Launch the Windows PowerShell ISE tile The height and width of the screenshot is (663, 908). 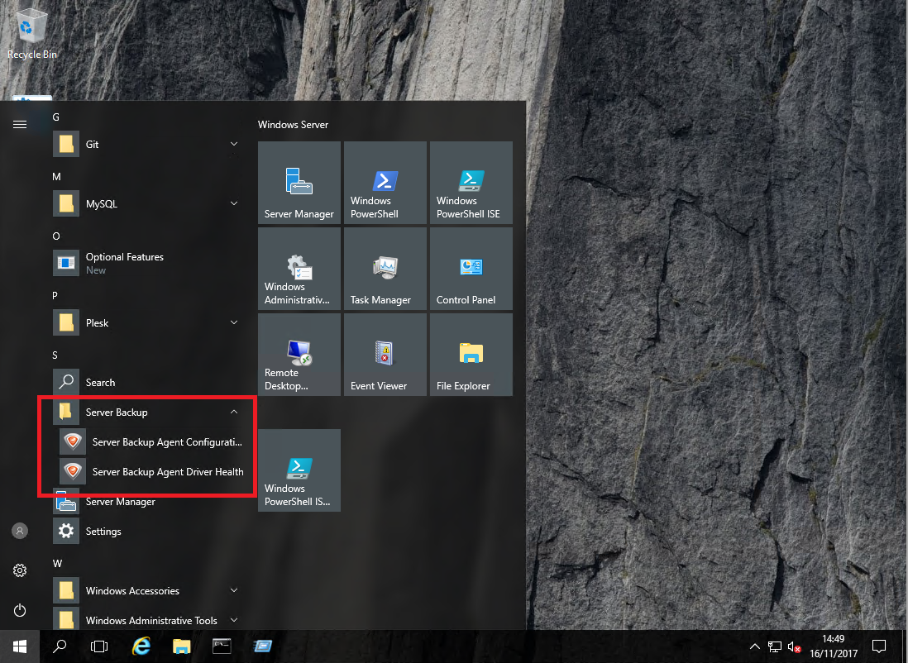pos(471,183)
